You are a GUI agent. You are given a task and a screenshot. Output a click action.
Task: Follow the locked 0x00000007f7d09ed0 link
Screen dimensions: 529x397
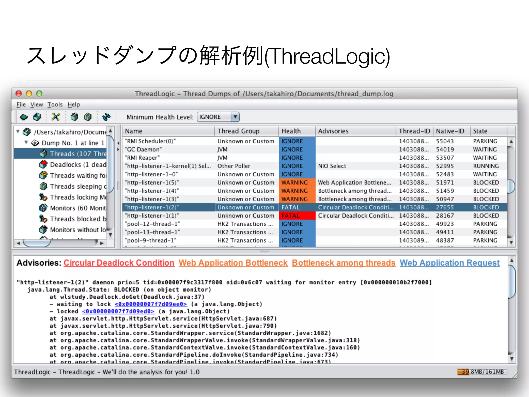coord(118,311)
